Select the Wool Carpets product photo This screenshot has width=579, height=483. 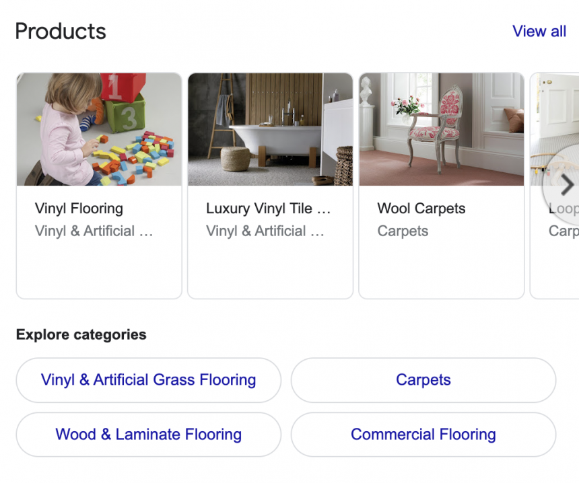[x=441, y=129]
